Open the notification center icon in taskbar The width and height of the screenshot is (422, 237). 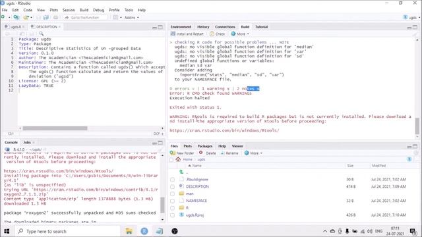413,231
